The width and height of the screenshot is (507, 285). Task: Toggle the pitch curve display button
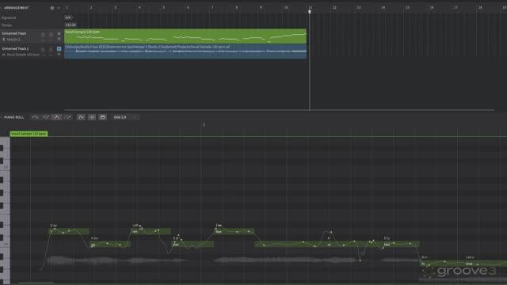(x=81, y=117)
